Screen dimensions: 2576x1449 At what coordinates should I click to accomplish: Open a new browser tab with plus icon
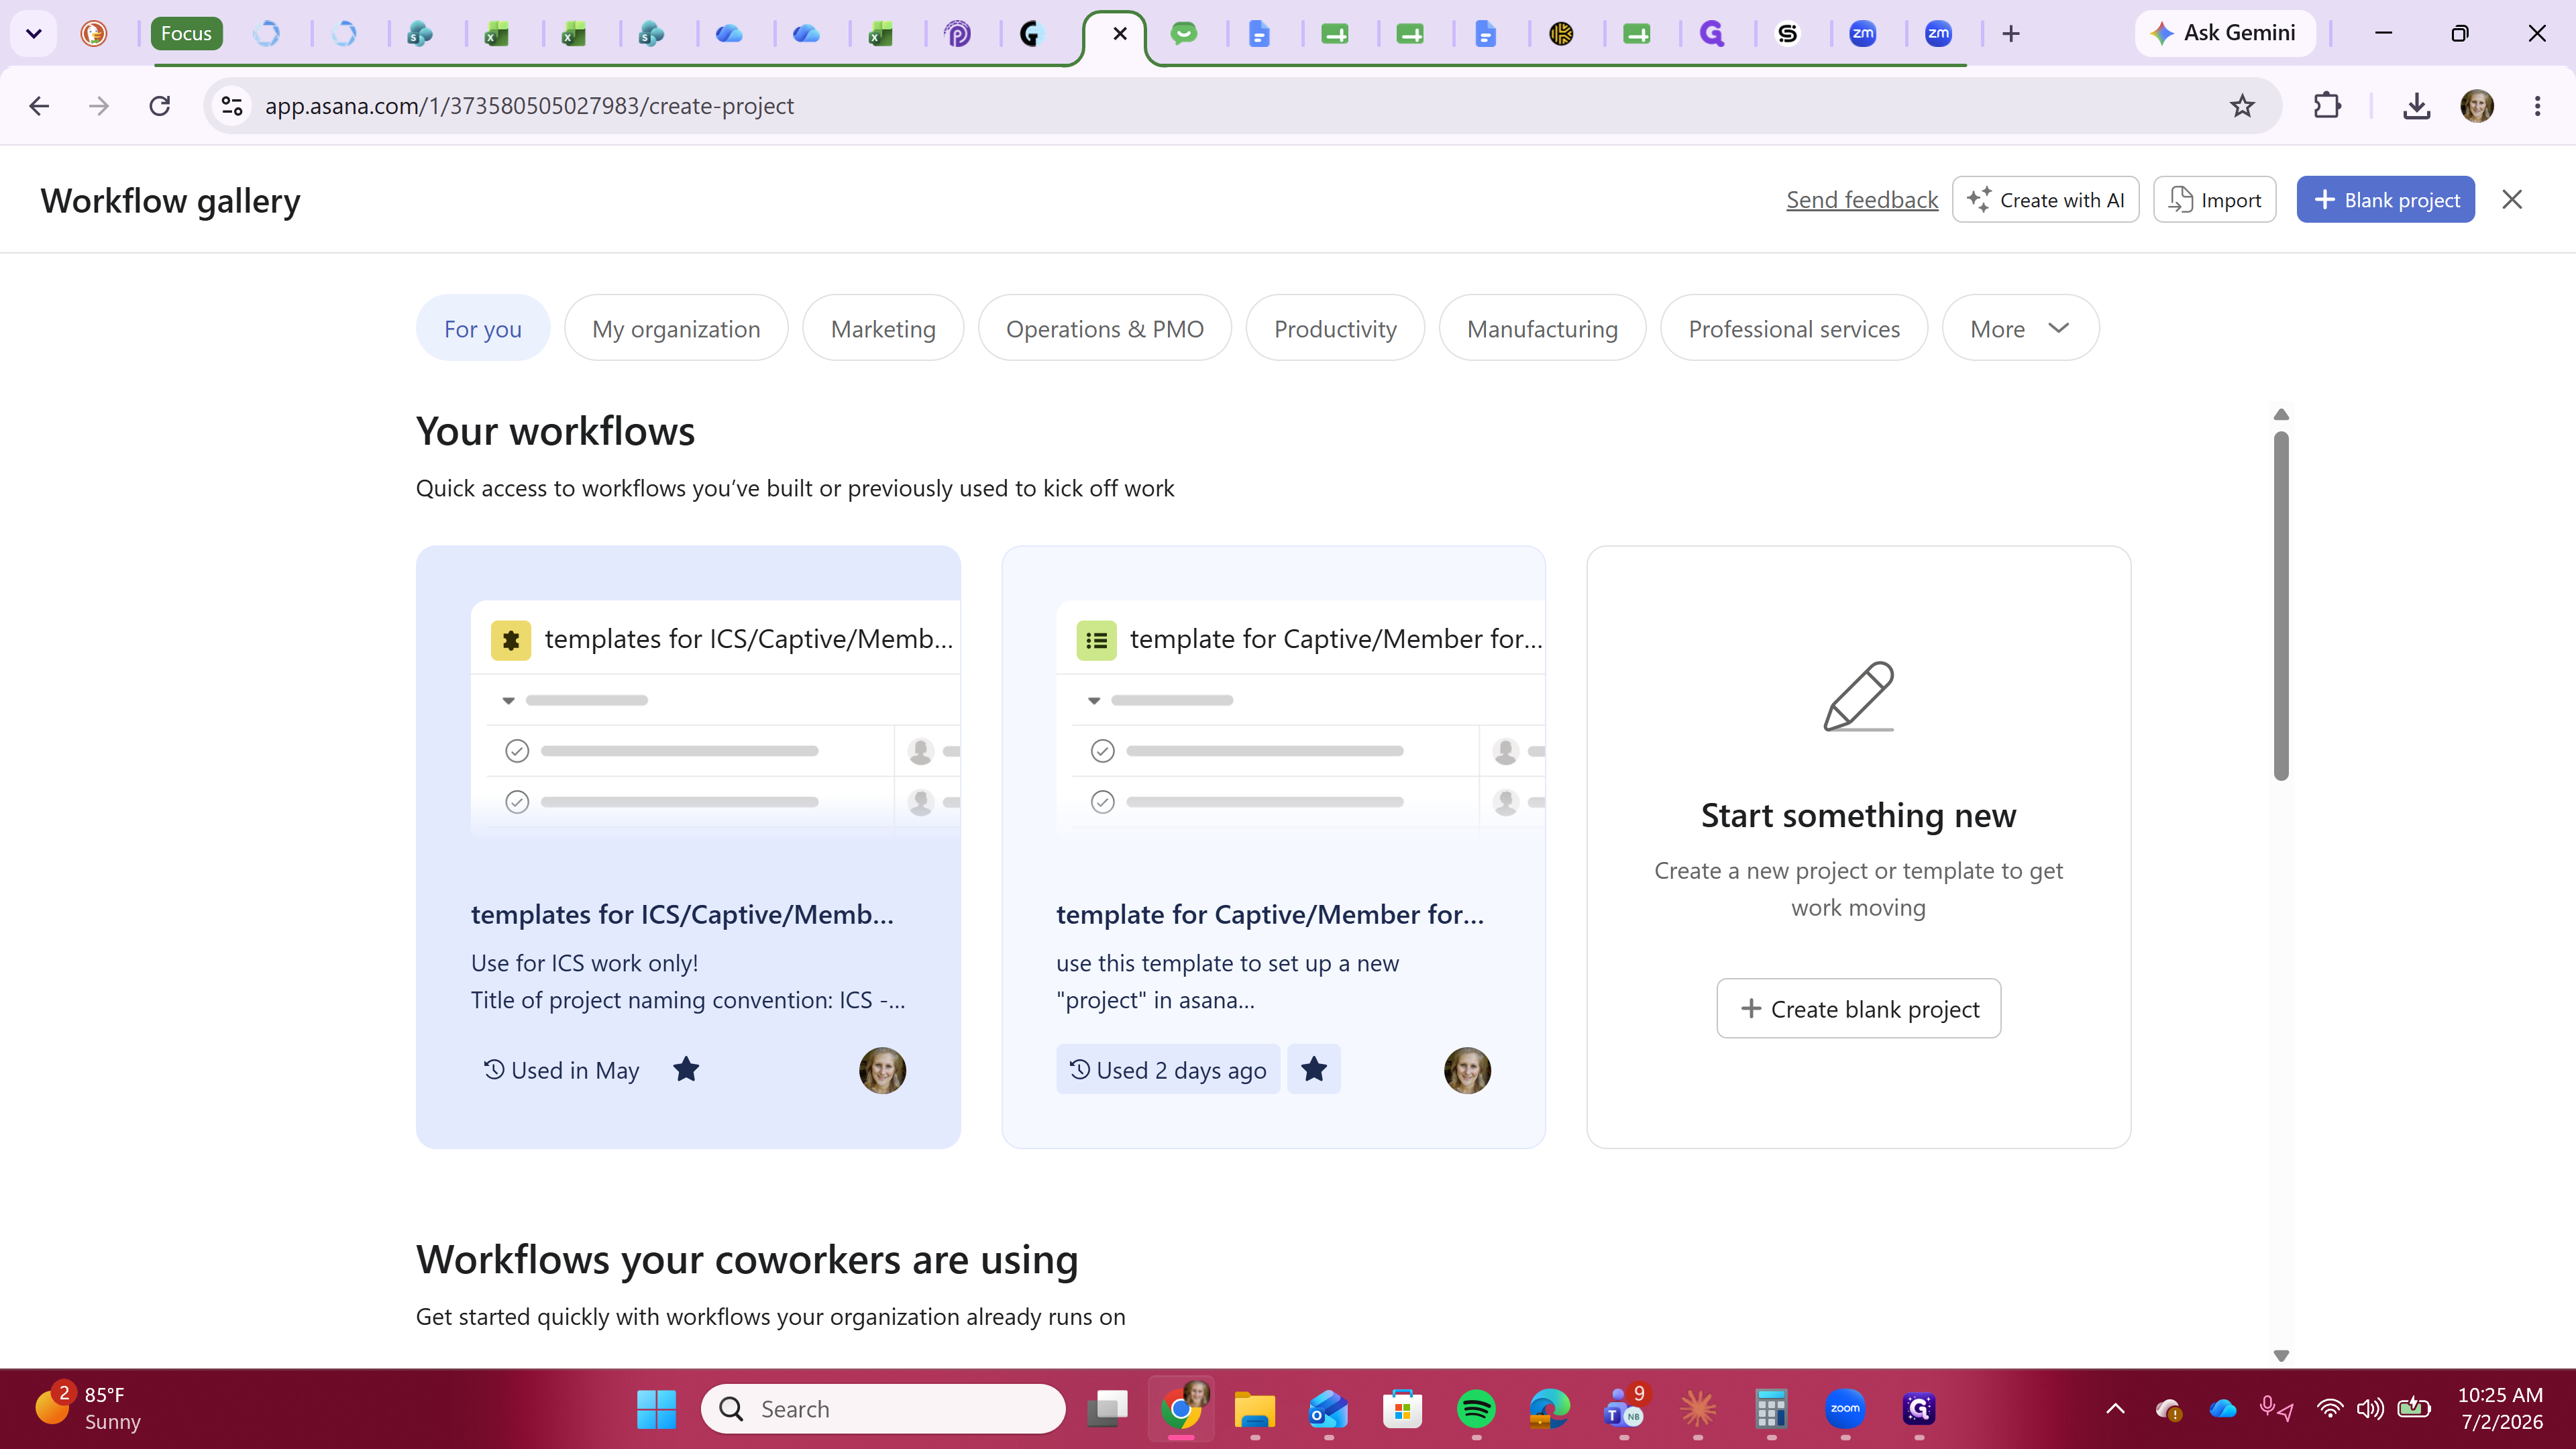[2011, 34]
